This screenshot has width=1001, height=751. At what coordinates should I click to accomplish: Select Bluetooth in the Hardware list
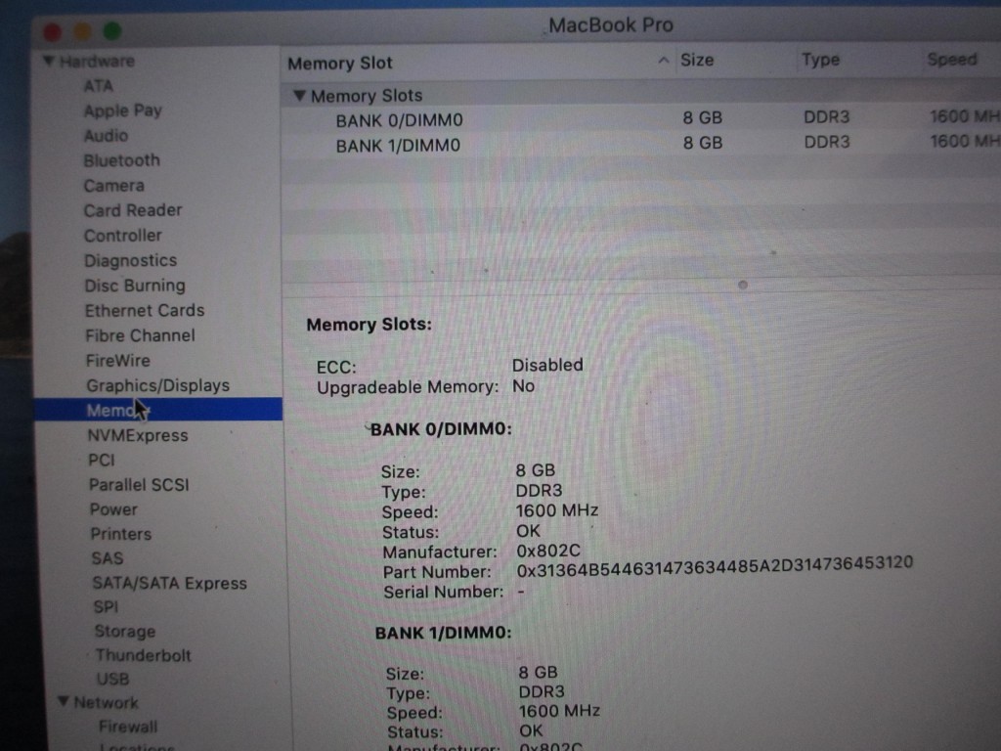click(121, 161)
